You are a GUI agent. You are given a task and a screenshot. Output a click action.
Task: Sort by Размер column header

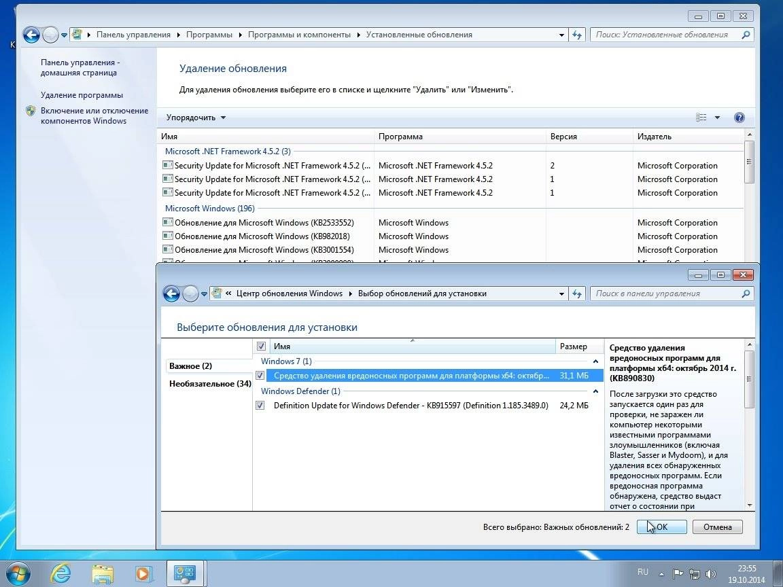(578, 346)
